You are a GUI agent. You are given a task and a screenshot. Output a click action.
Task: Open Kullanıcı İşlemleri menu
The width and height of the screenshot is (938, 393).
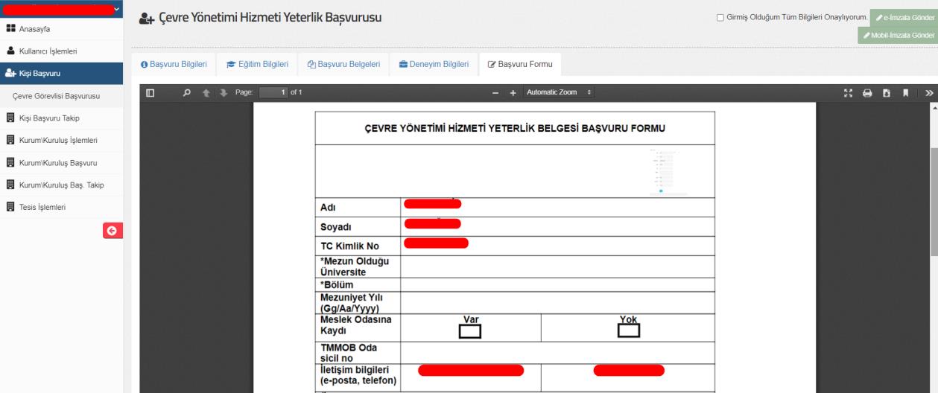click(x=62, y=51)
